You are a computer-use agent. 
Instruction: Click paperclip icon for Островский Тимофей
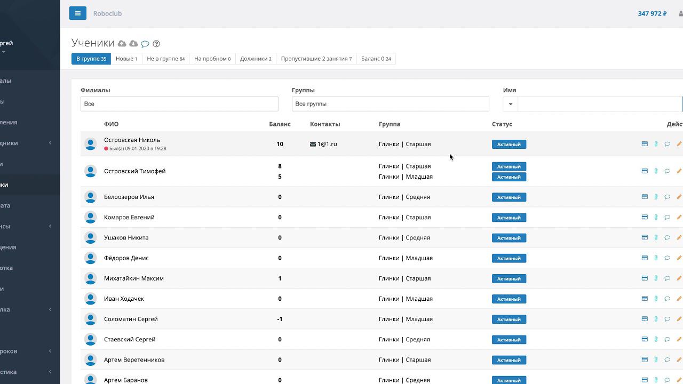click(x=656, y=171)
